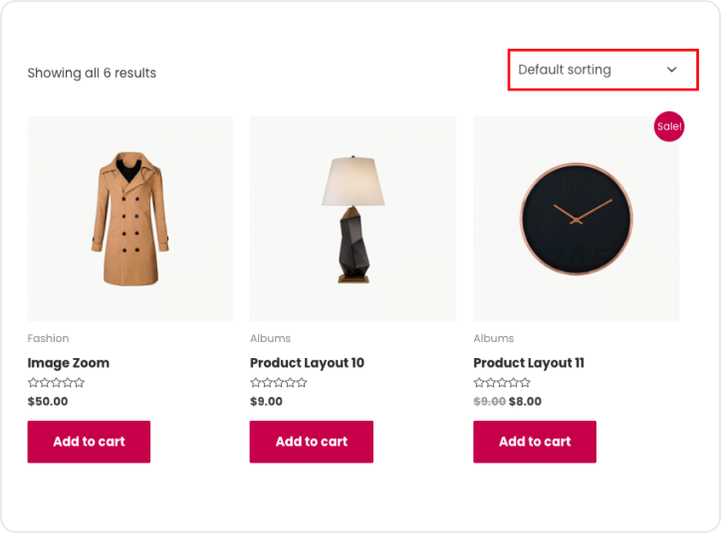721x533 pixels.
Task: Click the star rating under Product Layout 11
Action: [x=502, y=383]
